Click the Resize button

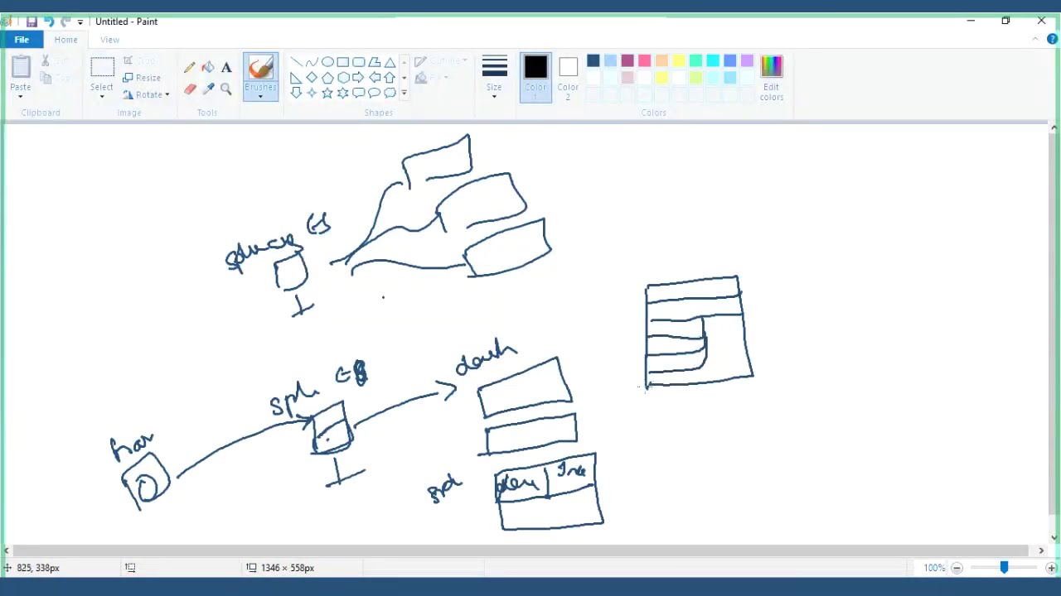tap(142, 78)
